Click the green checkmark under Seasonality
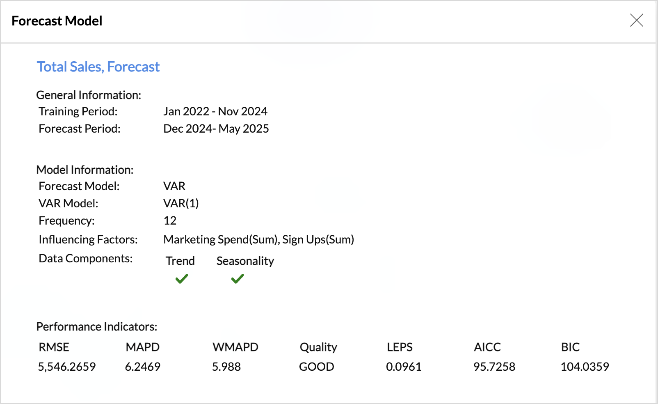 click(237, 279)
